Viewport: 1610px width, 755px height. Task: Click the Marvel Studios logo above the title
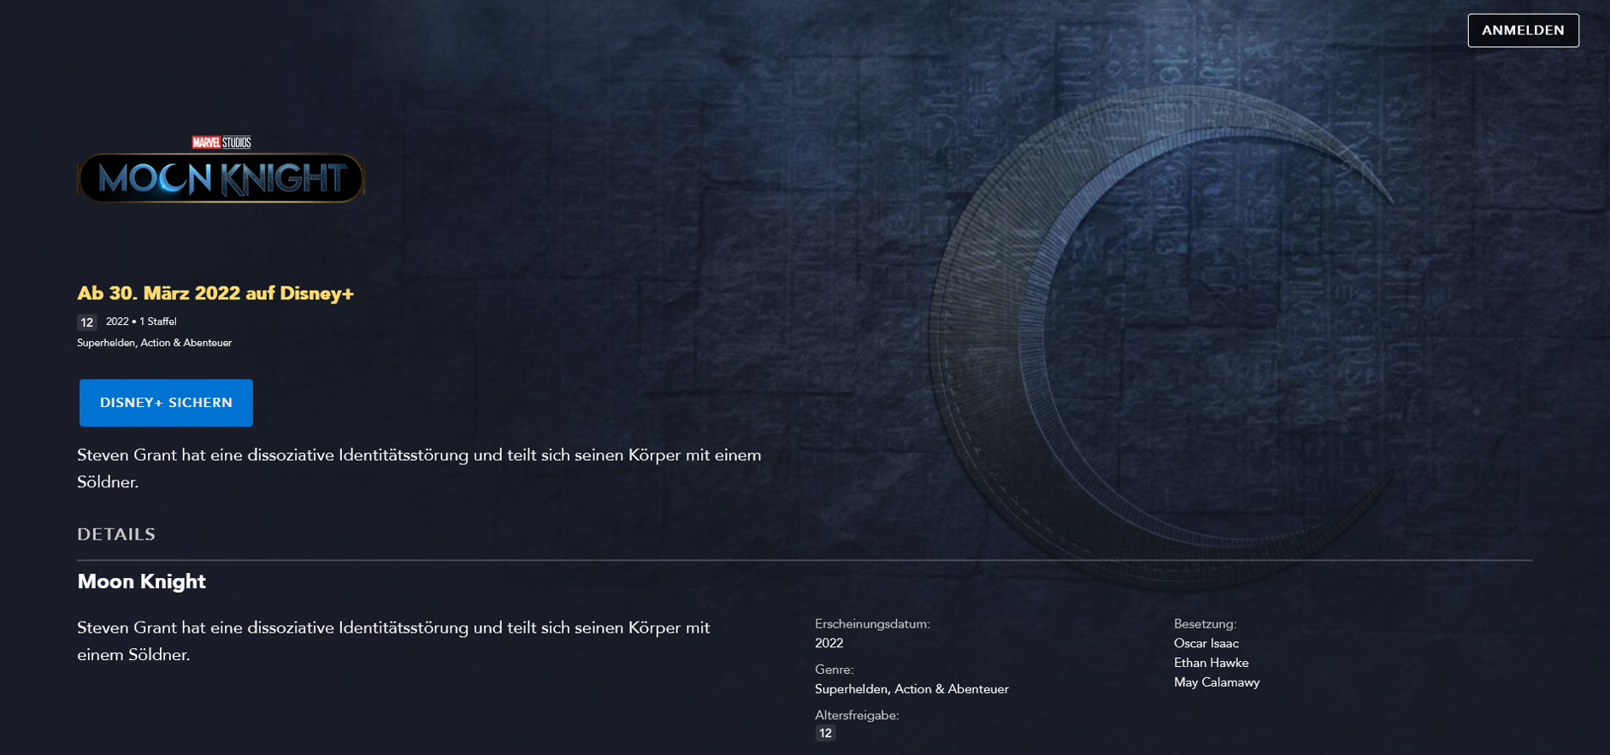point(221,142)
